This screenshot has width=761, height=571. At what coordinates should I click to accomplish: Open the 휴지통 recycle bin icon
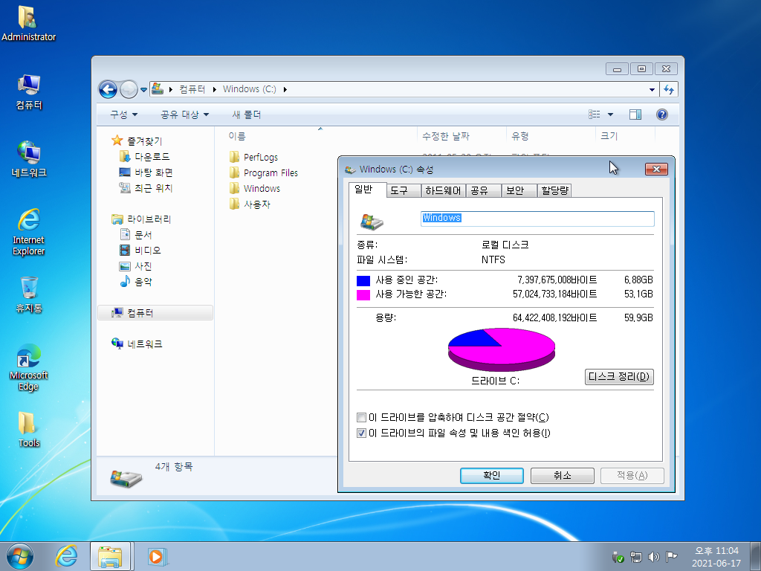pyautogui.click(x=29, y=294)
